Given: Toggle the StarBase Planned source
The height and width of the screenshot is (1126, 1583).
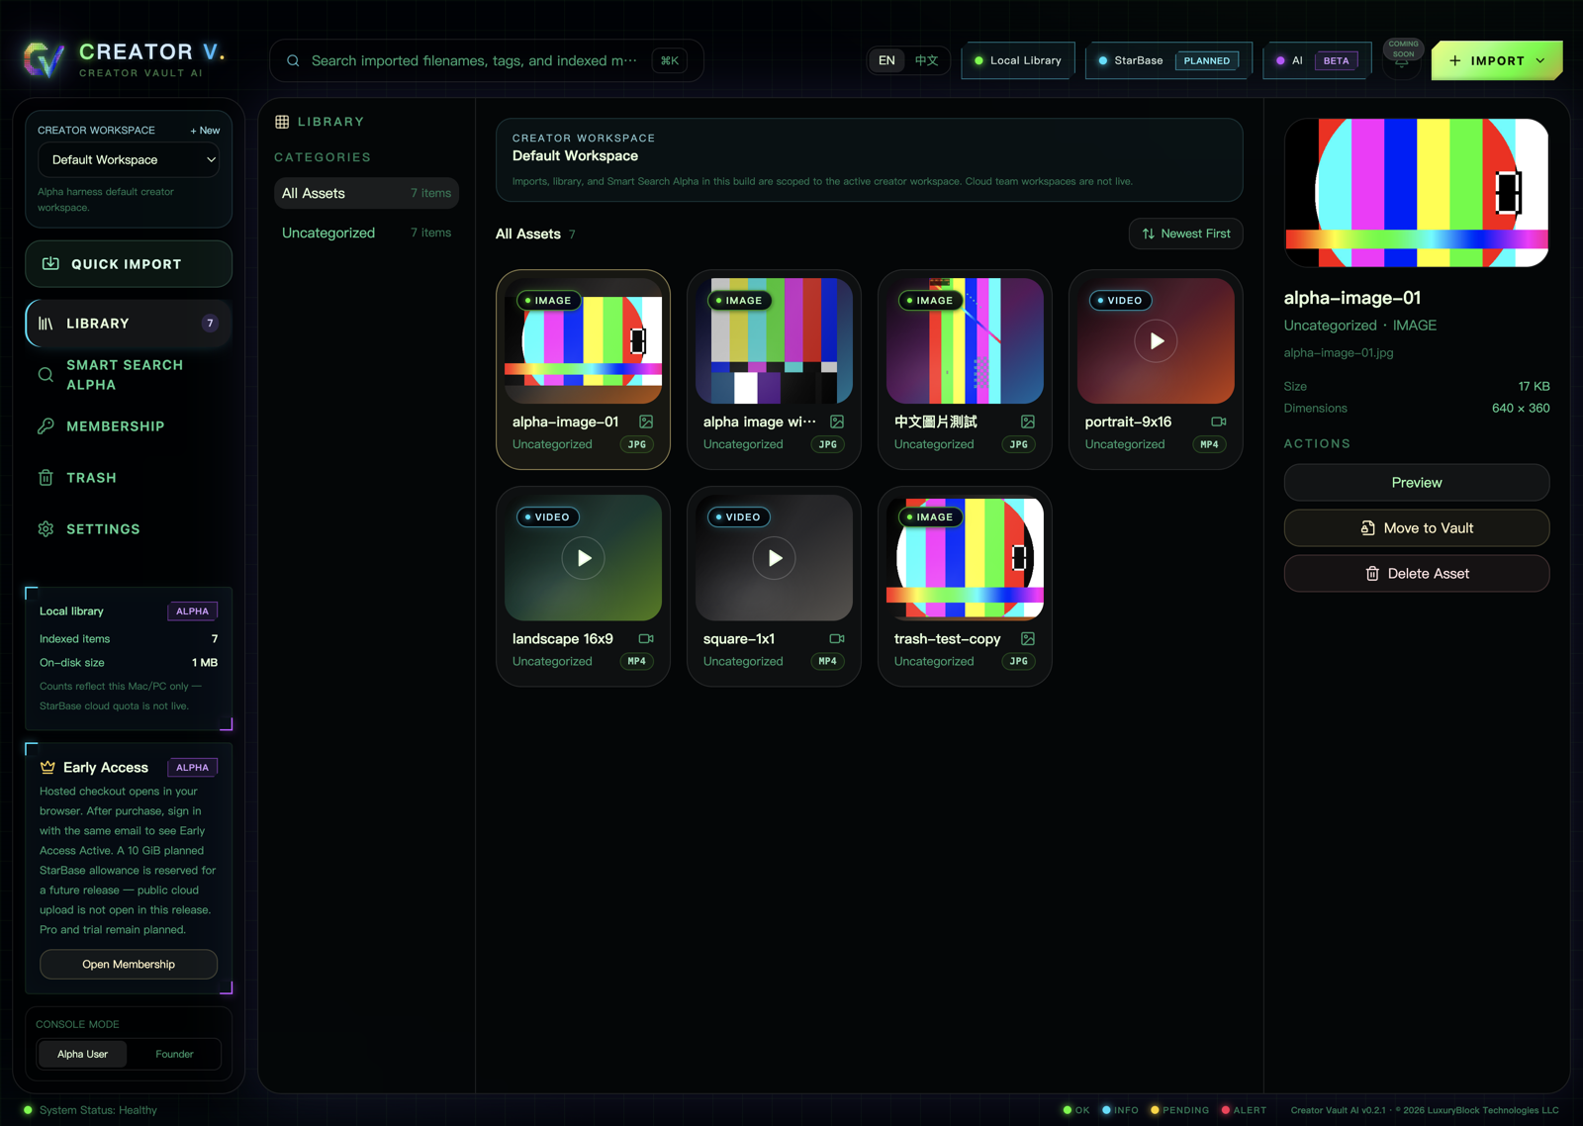Looking at the screenshot, I should [x=1168, y=60].
